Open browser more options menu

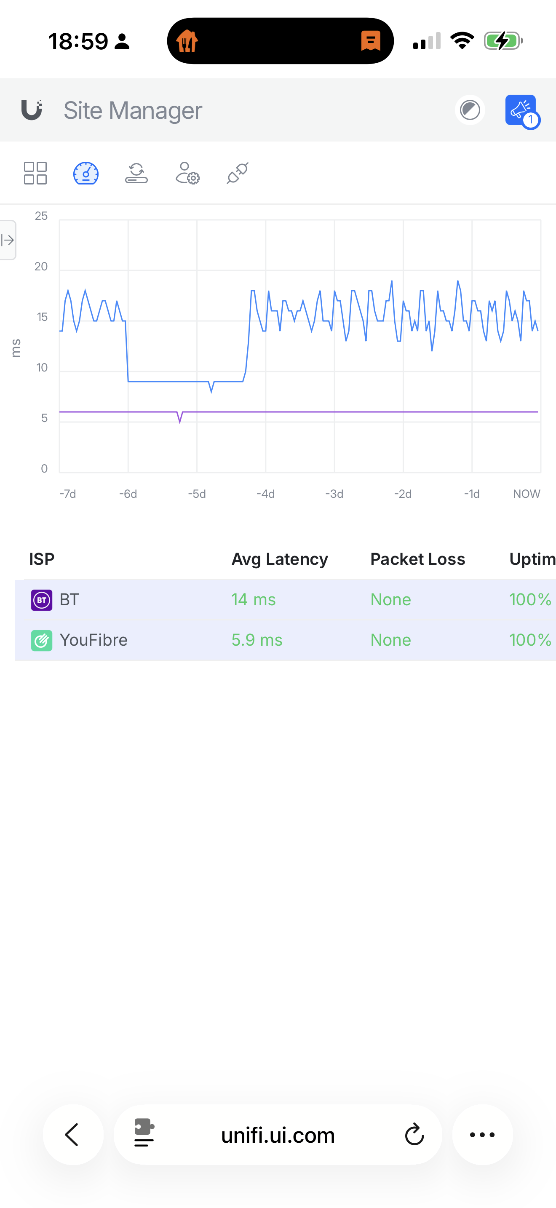(x=482, y=1134)
